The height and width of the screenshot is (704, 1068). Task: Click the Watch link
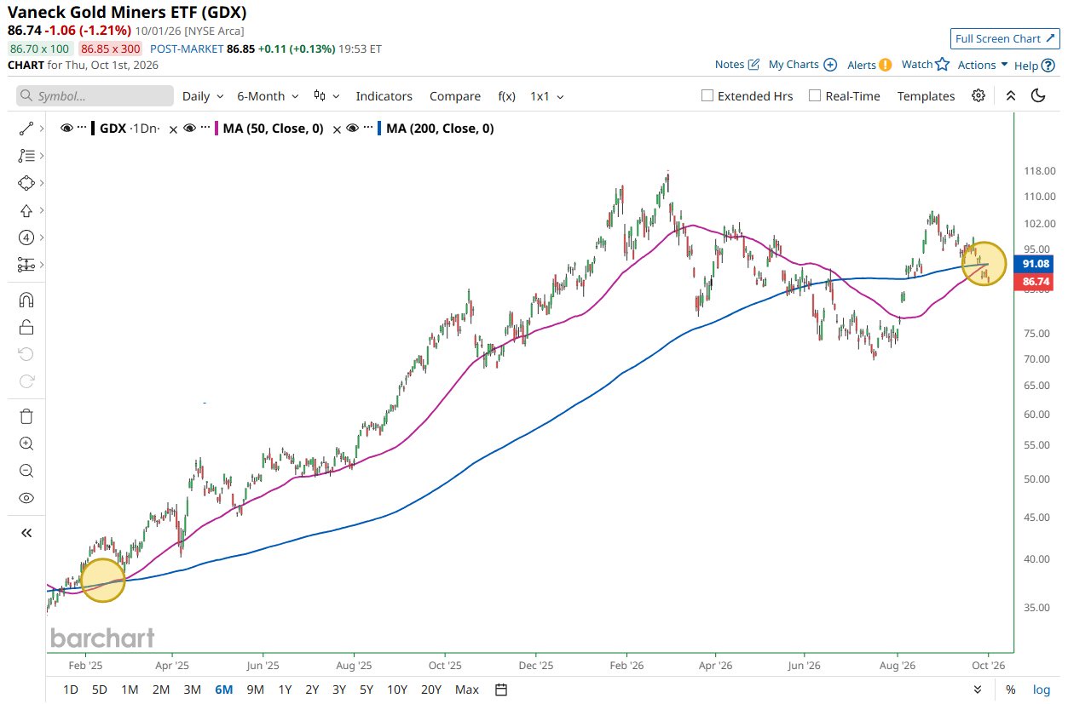(x=917, y=65)
